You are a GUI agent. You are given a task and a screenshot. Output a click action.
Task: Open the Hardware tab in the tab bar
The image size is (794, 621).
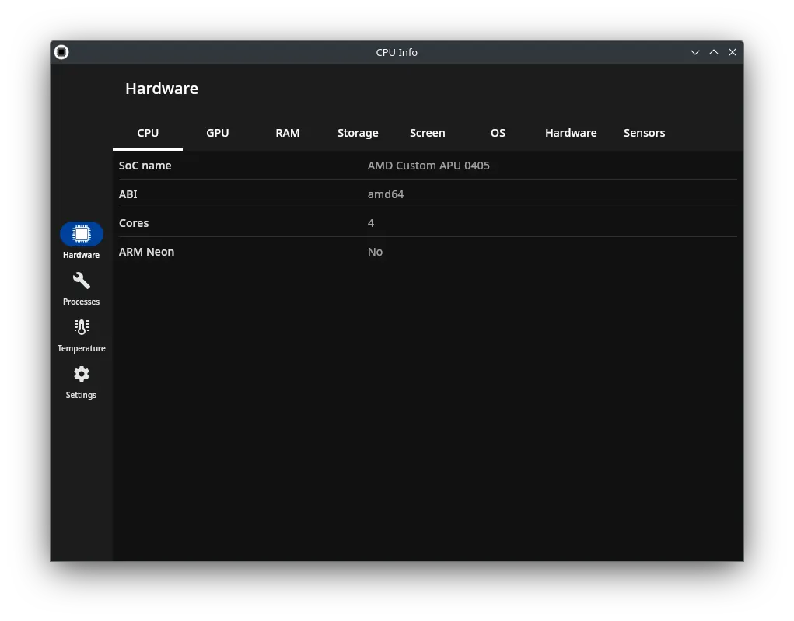pyautogui.click(x=571, y=133)
